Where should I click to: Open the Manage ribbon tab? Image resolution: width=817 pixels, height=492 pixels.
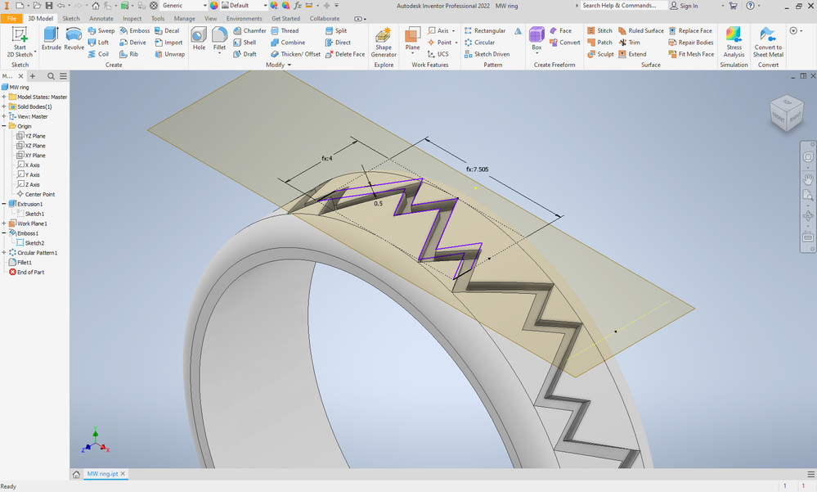pos(184,18)
